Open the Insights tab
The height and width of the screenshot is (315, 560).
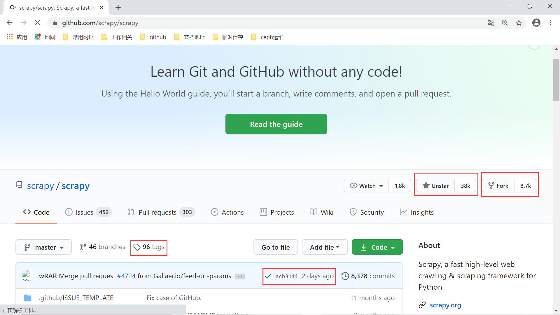[x=417, y=212]
